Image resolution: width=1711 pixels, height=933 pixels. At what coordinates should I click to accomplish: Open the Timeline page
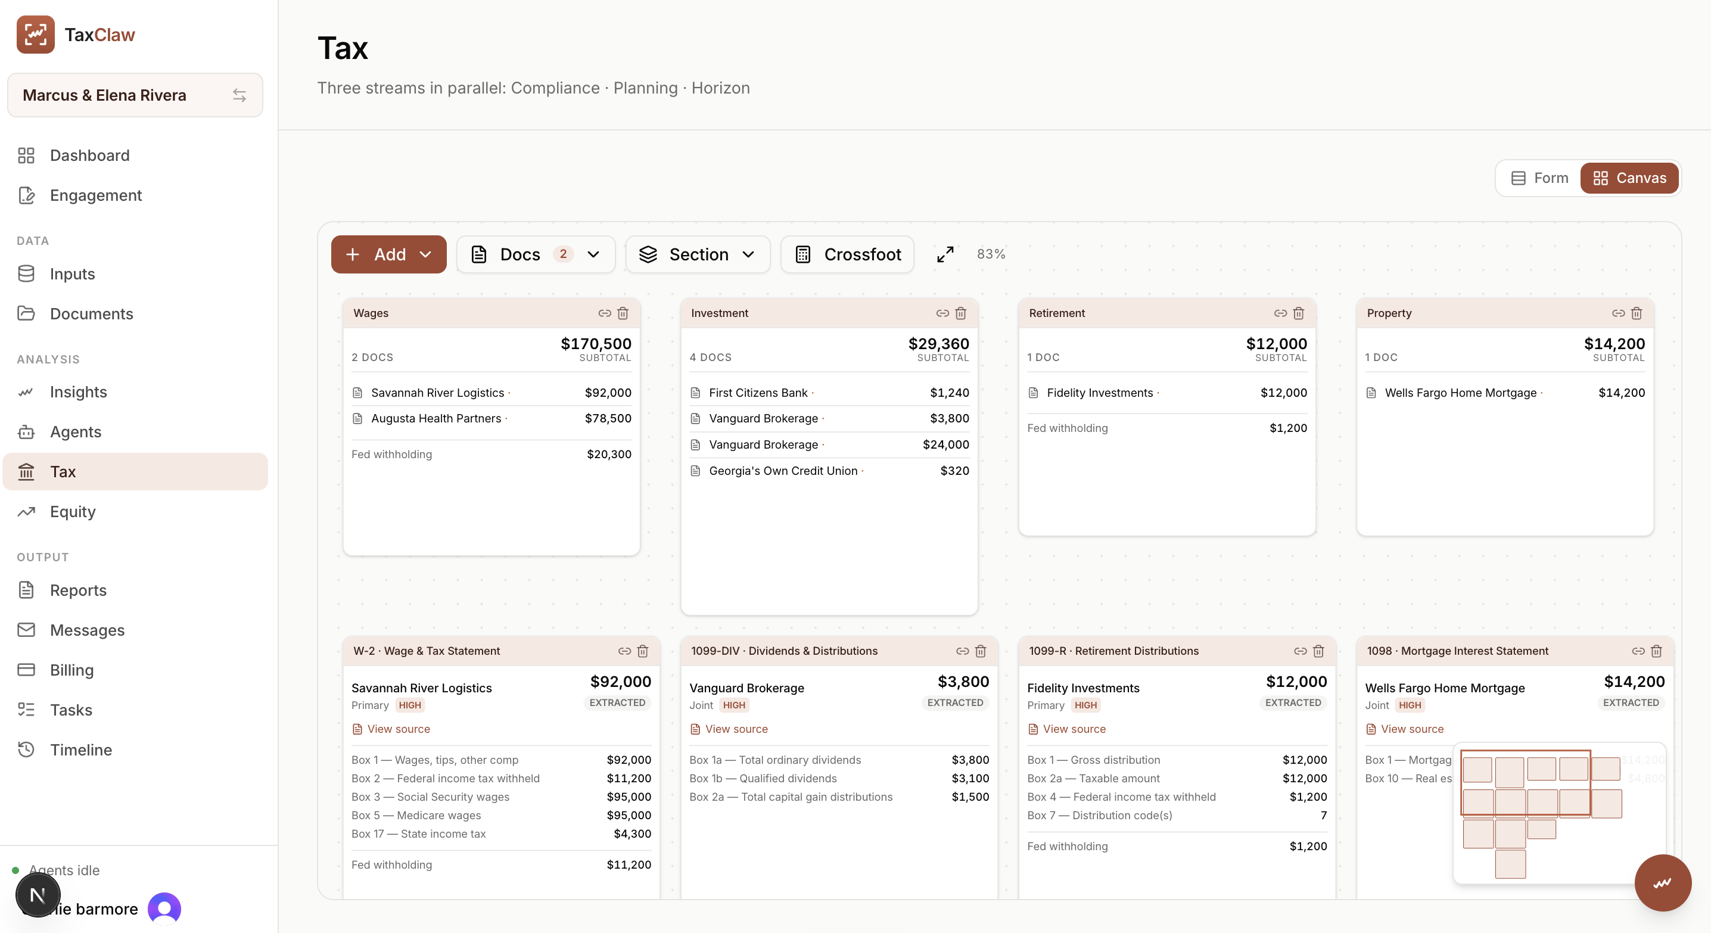(x=135, y=749)
